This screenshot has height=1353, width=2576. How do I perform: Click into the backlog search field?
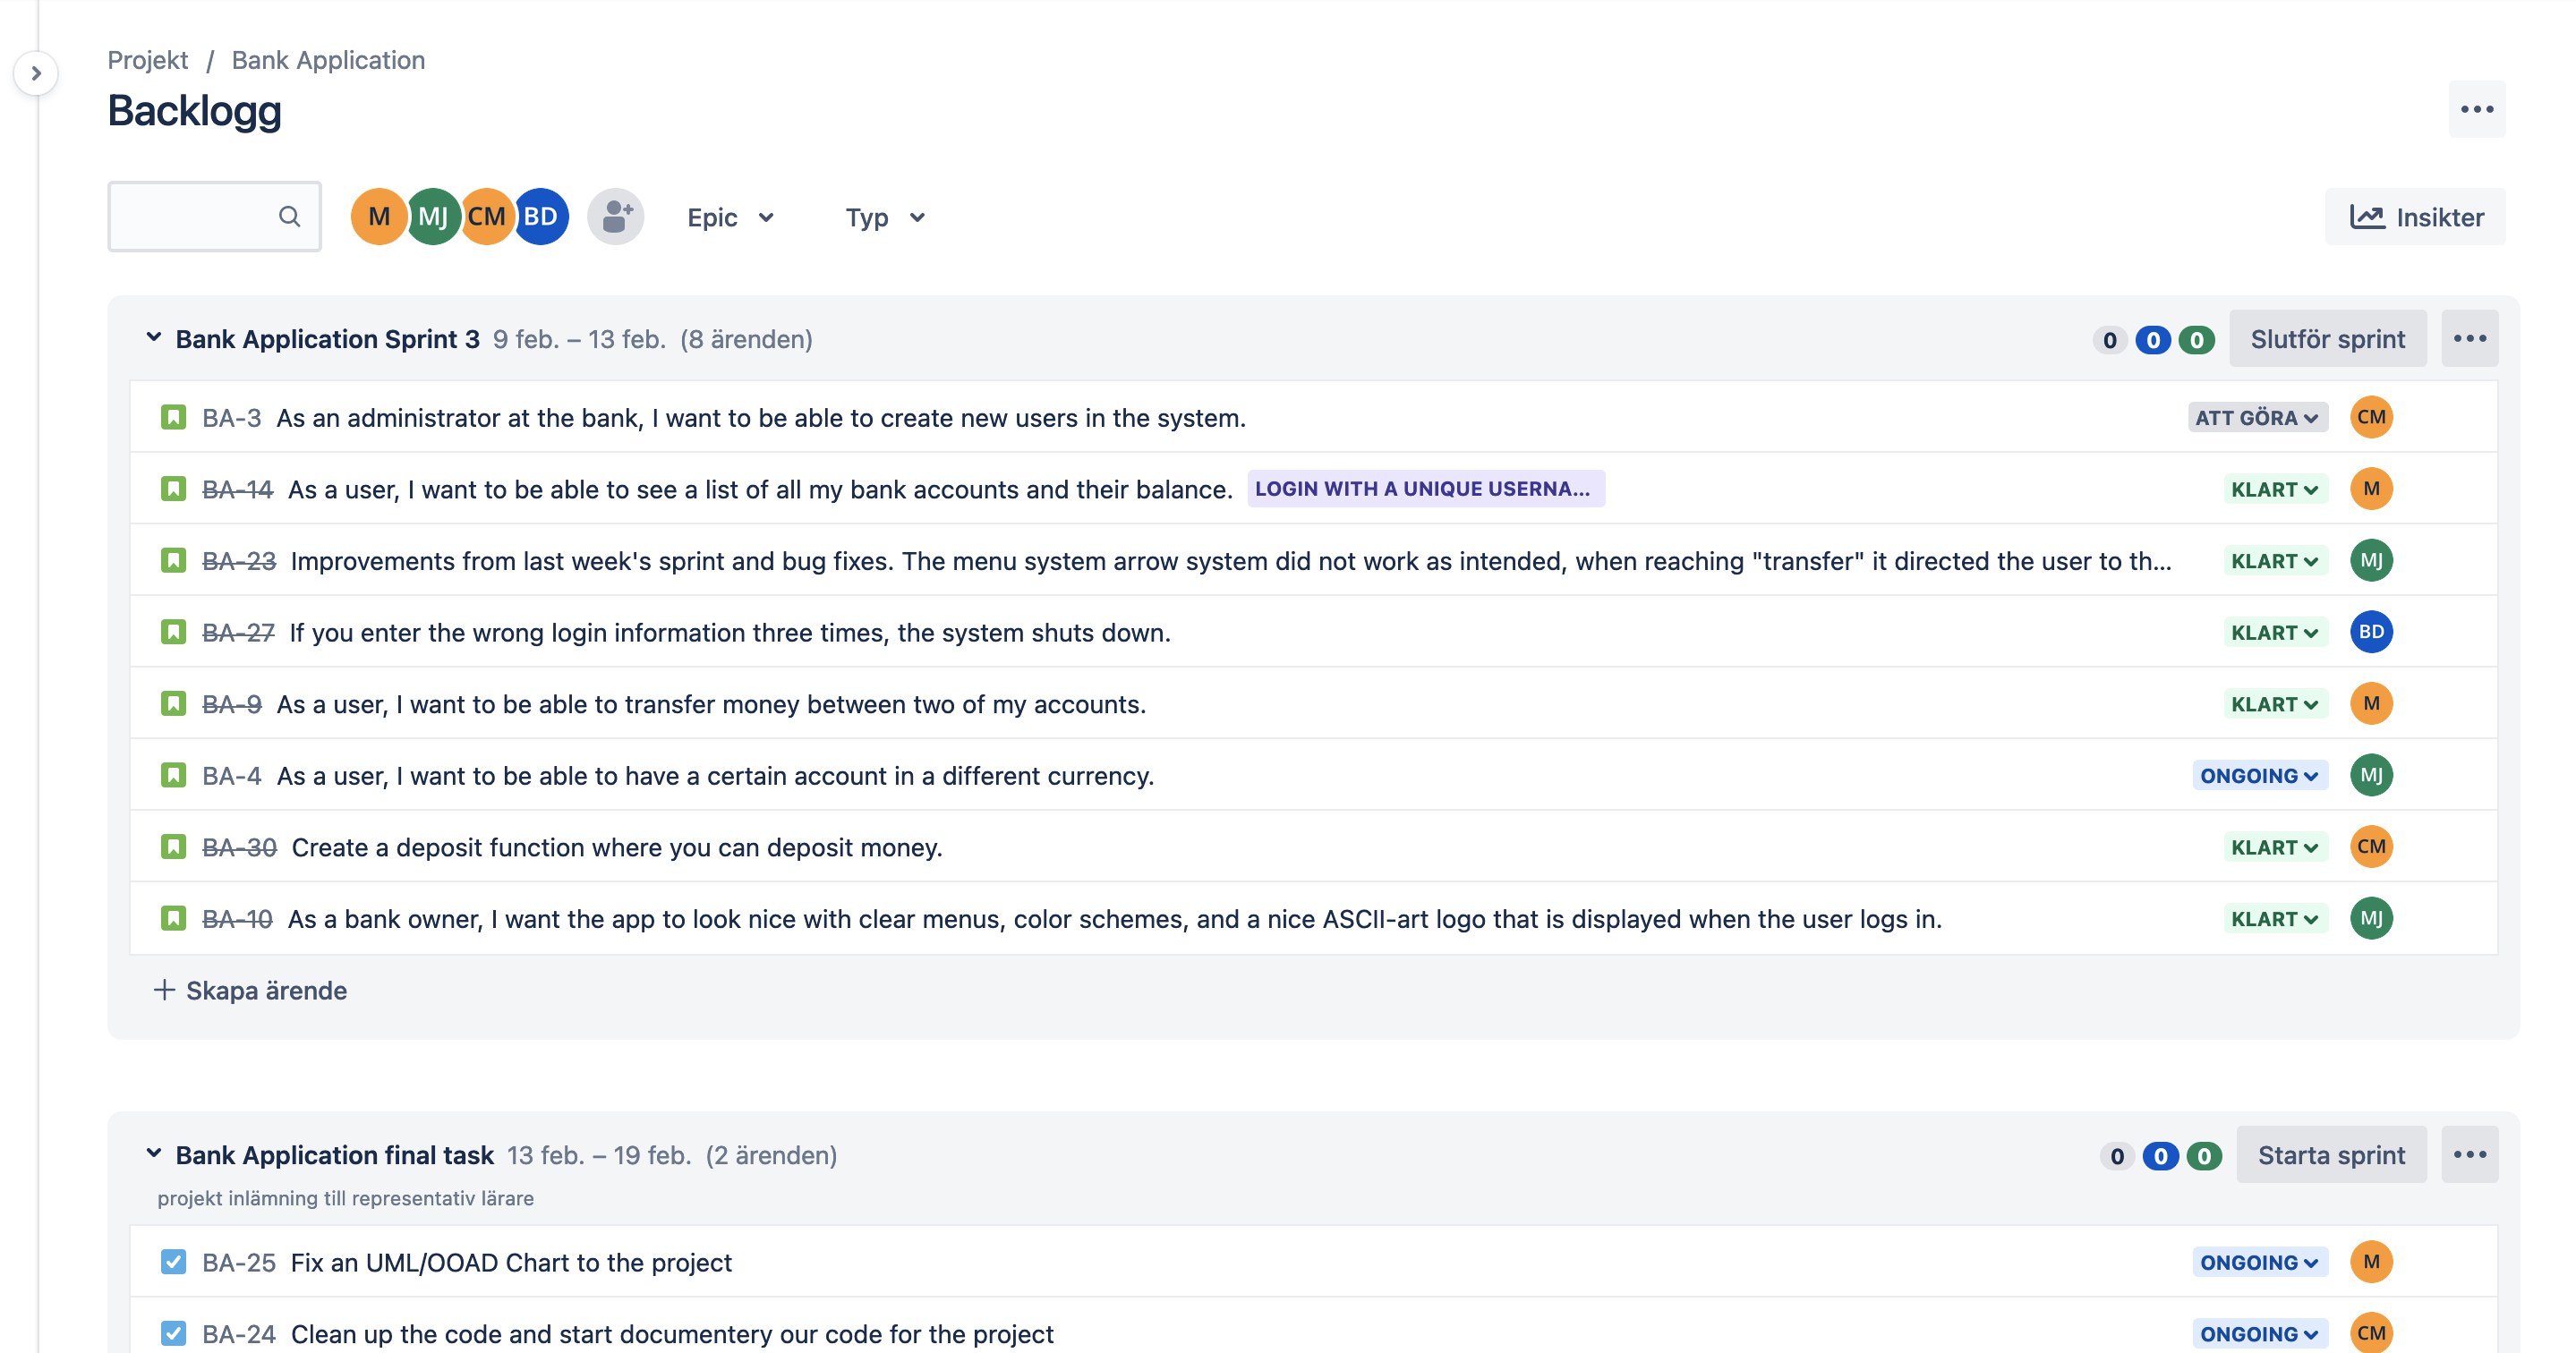click(x=214, y=216)
